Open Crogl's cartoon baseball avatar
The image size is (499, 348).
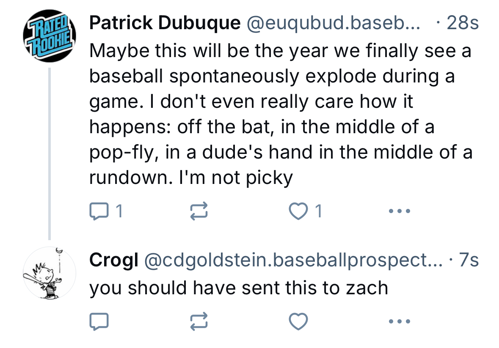pyautogui.click(x=50, y=273)
